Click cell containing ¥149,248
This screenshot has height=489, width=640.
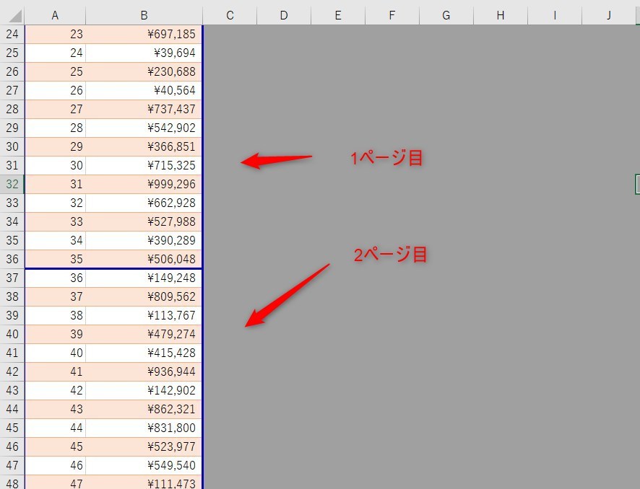pyautogui.click(x=144, y=278)
